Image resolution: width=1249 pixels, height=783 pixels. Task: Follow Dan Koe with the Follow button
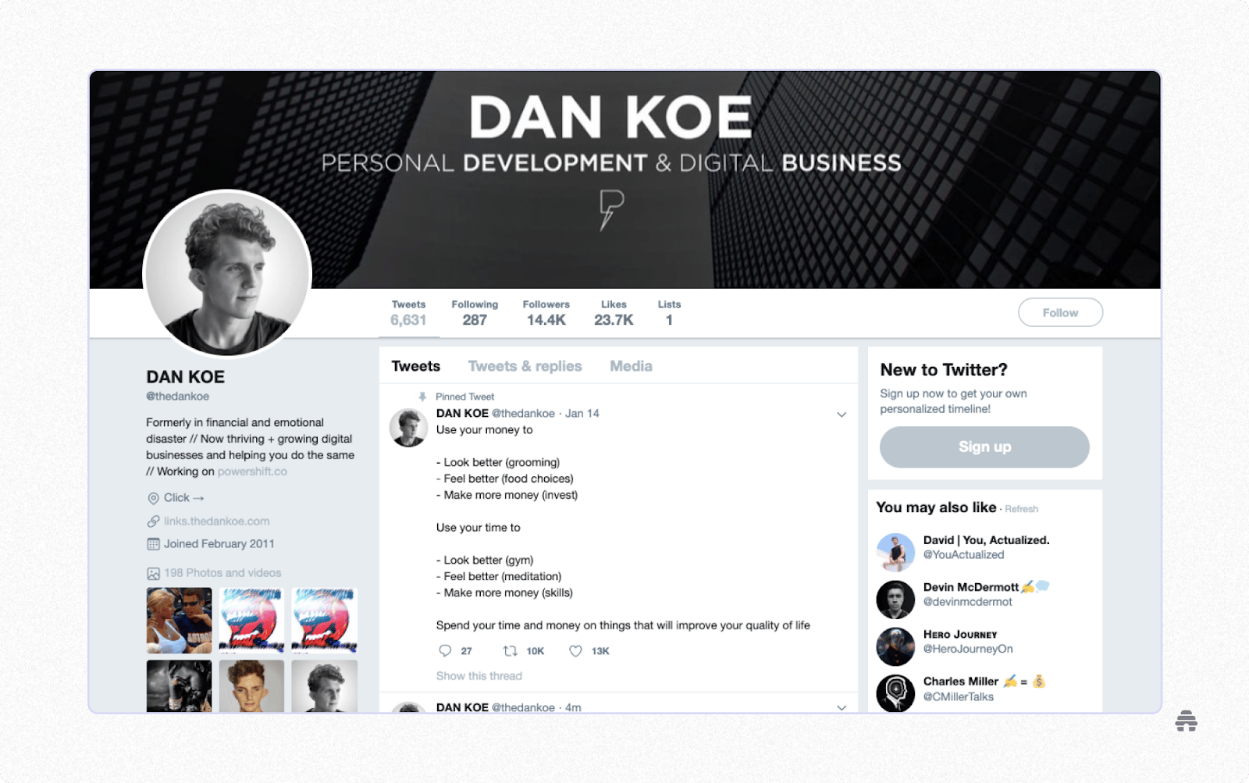tap(1060, 312)
